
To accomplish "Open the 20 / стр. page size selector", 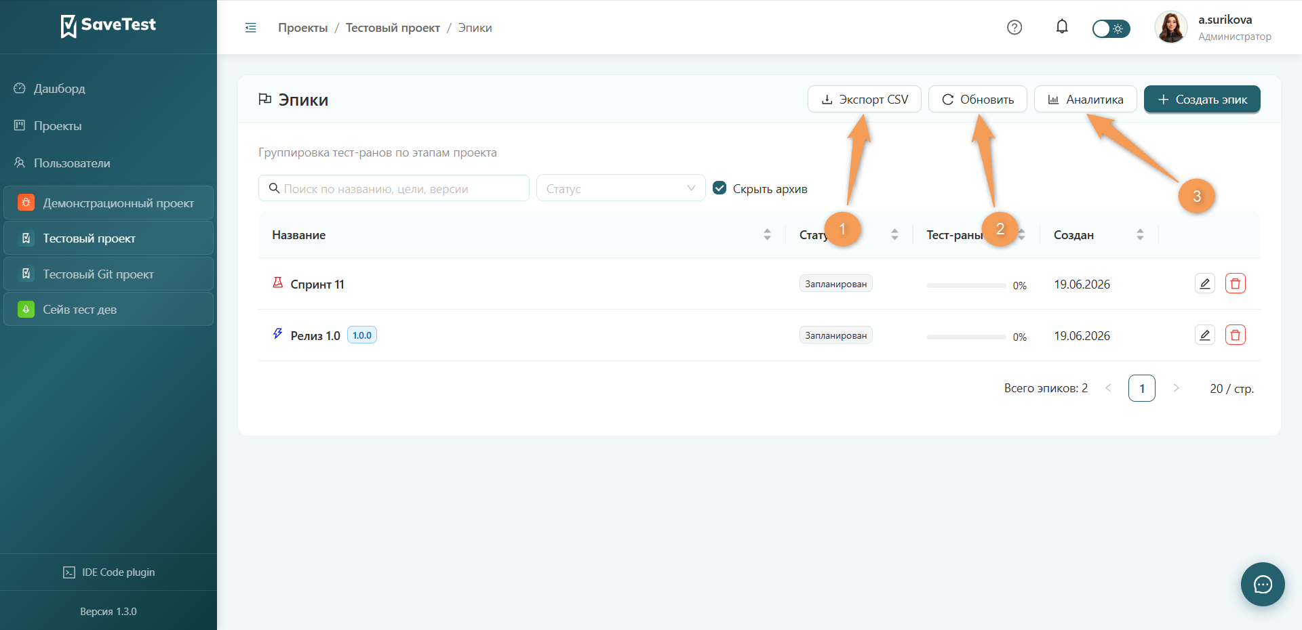I will click(1231, 389).
